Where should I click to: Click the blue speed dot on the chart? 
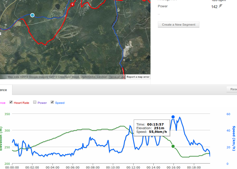coord(173,117)
